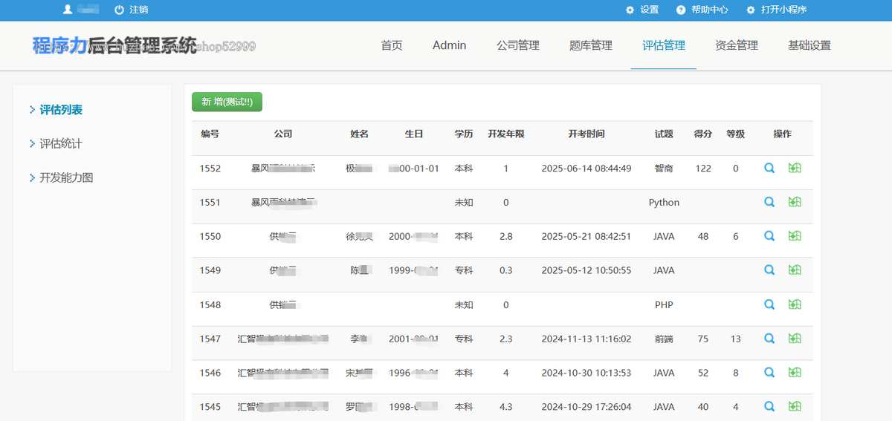
Task: Click the 注销 logout power icon
Action: pyautogui.click(x=119, y=10)
